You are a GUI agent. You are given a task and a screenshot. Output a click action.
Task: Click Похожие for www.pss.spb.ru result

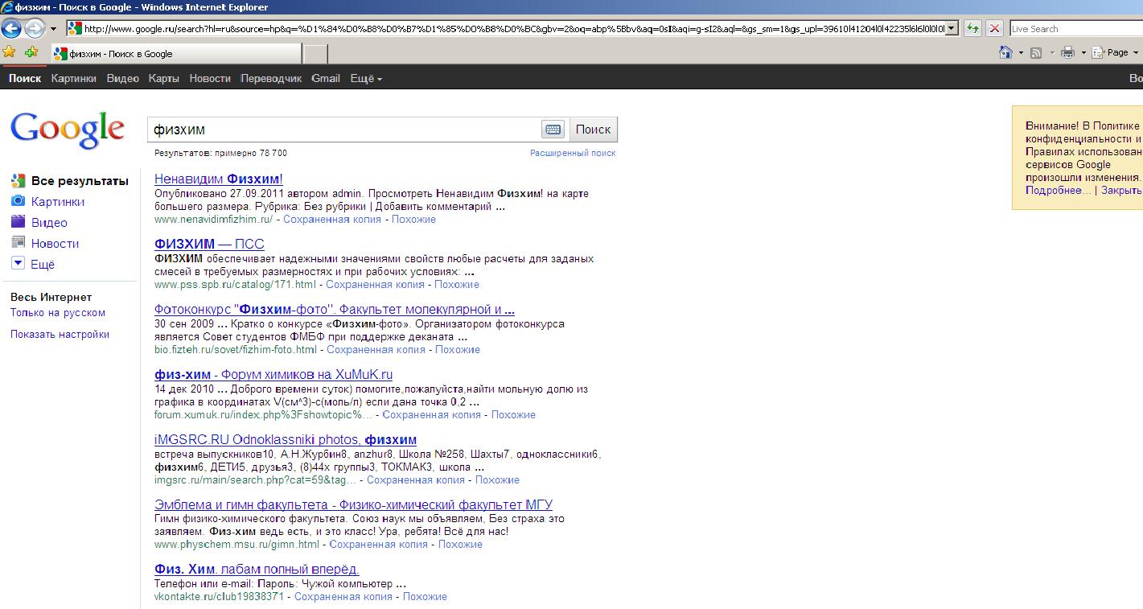tap(457, 284)
